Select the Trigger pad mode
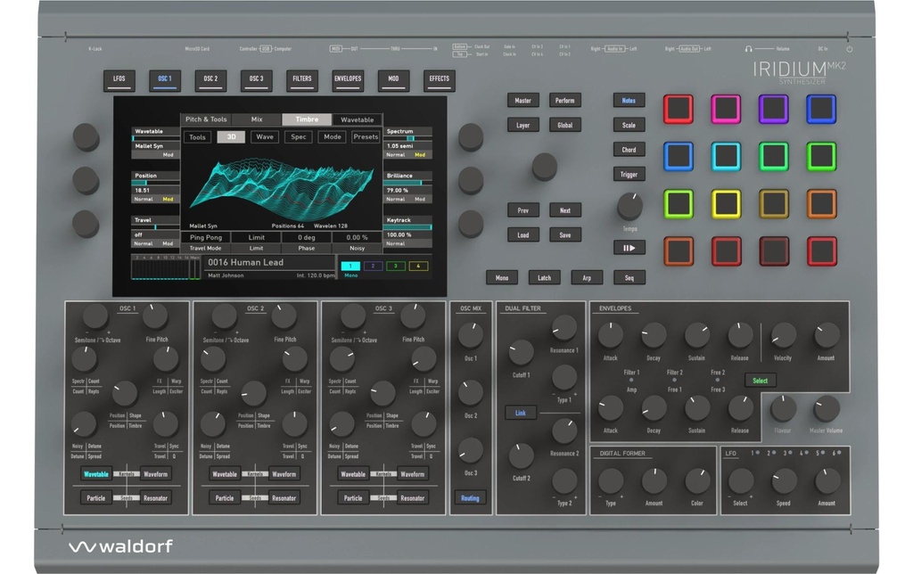Viewport: 913px width, 574px height. tap(629, 175)
